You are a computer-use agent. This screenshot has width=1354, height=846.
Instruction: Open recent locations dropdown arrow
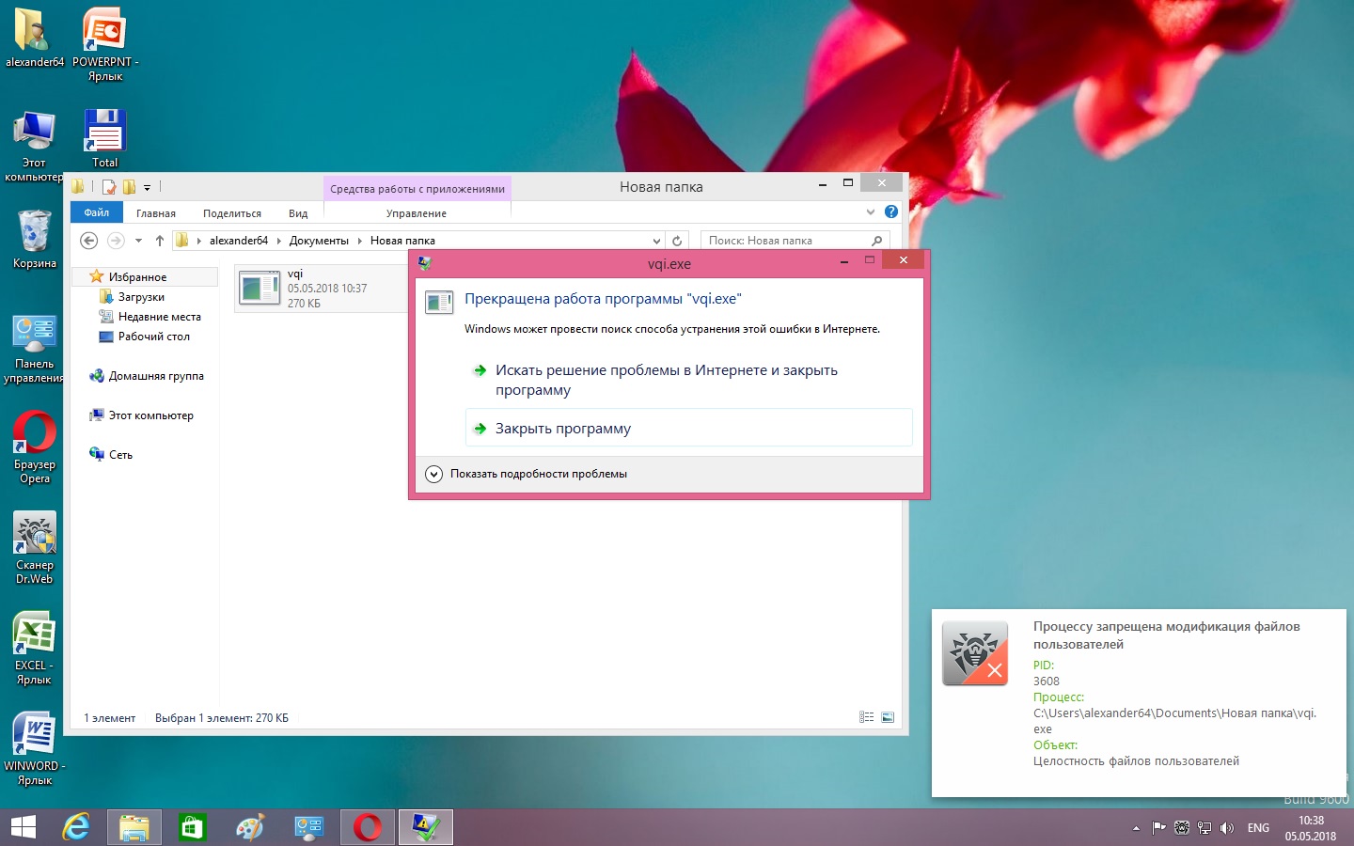[x=138, y=241]
